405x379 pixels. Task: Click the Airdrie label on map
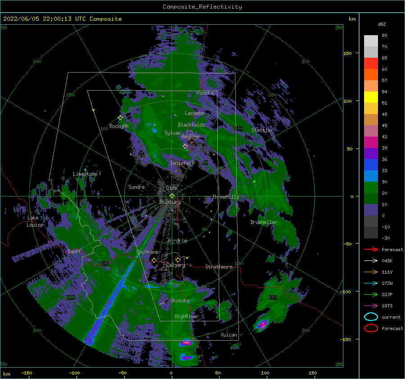177,241
